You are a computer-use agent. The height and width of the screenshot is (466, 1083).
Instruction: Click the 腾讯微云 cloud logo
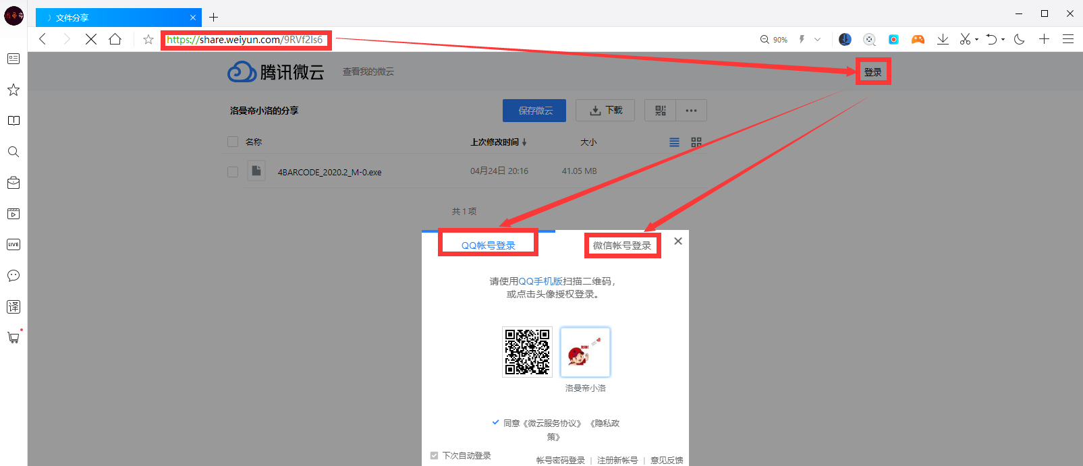(276, 71)
